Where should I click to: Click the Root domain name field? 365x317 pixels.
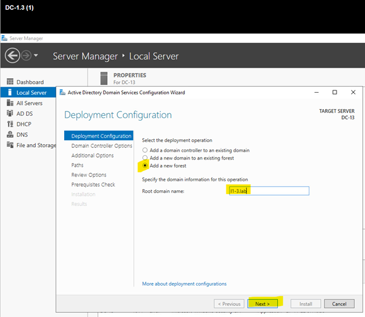point(269,191)
